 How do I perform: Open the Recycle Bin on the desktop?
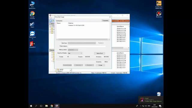coord(159,94)
